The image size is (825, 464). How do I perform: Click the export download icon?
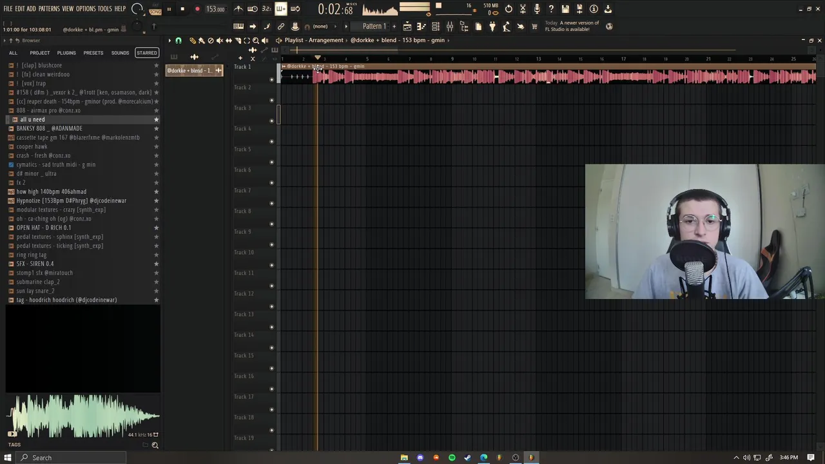point(608,9)
